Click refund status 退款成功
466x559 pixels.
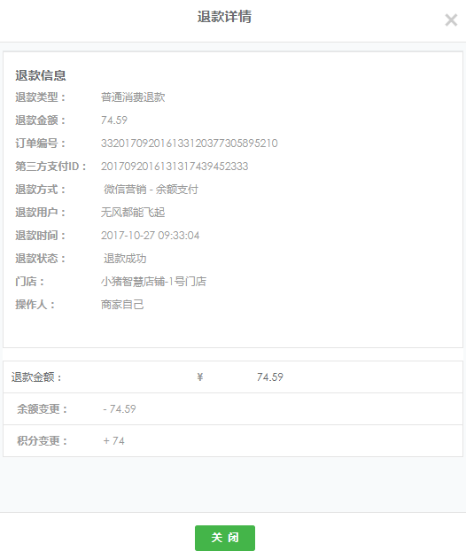coord(125,259)
